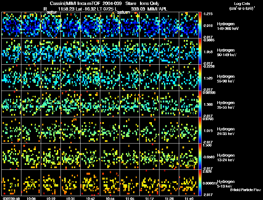Screen dimensions: 263x200
Task: Click the 'B-field Particle Flow' caption
Action: point(246,190)
